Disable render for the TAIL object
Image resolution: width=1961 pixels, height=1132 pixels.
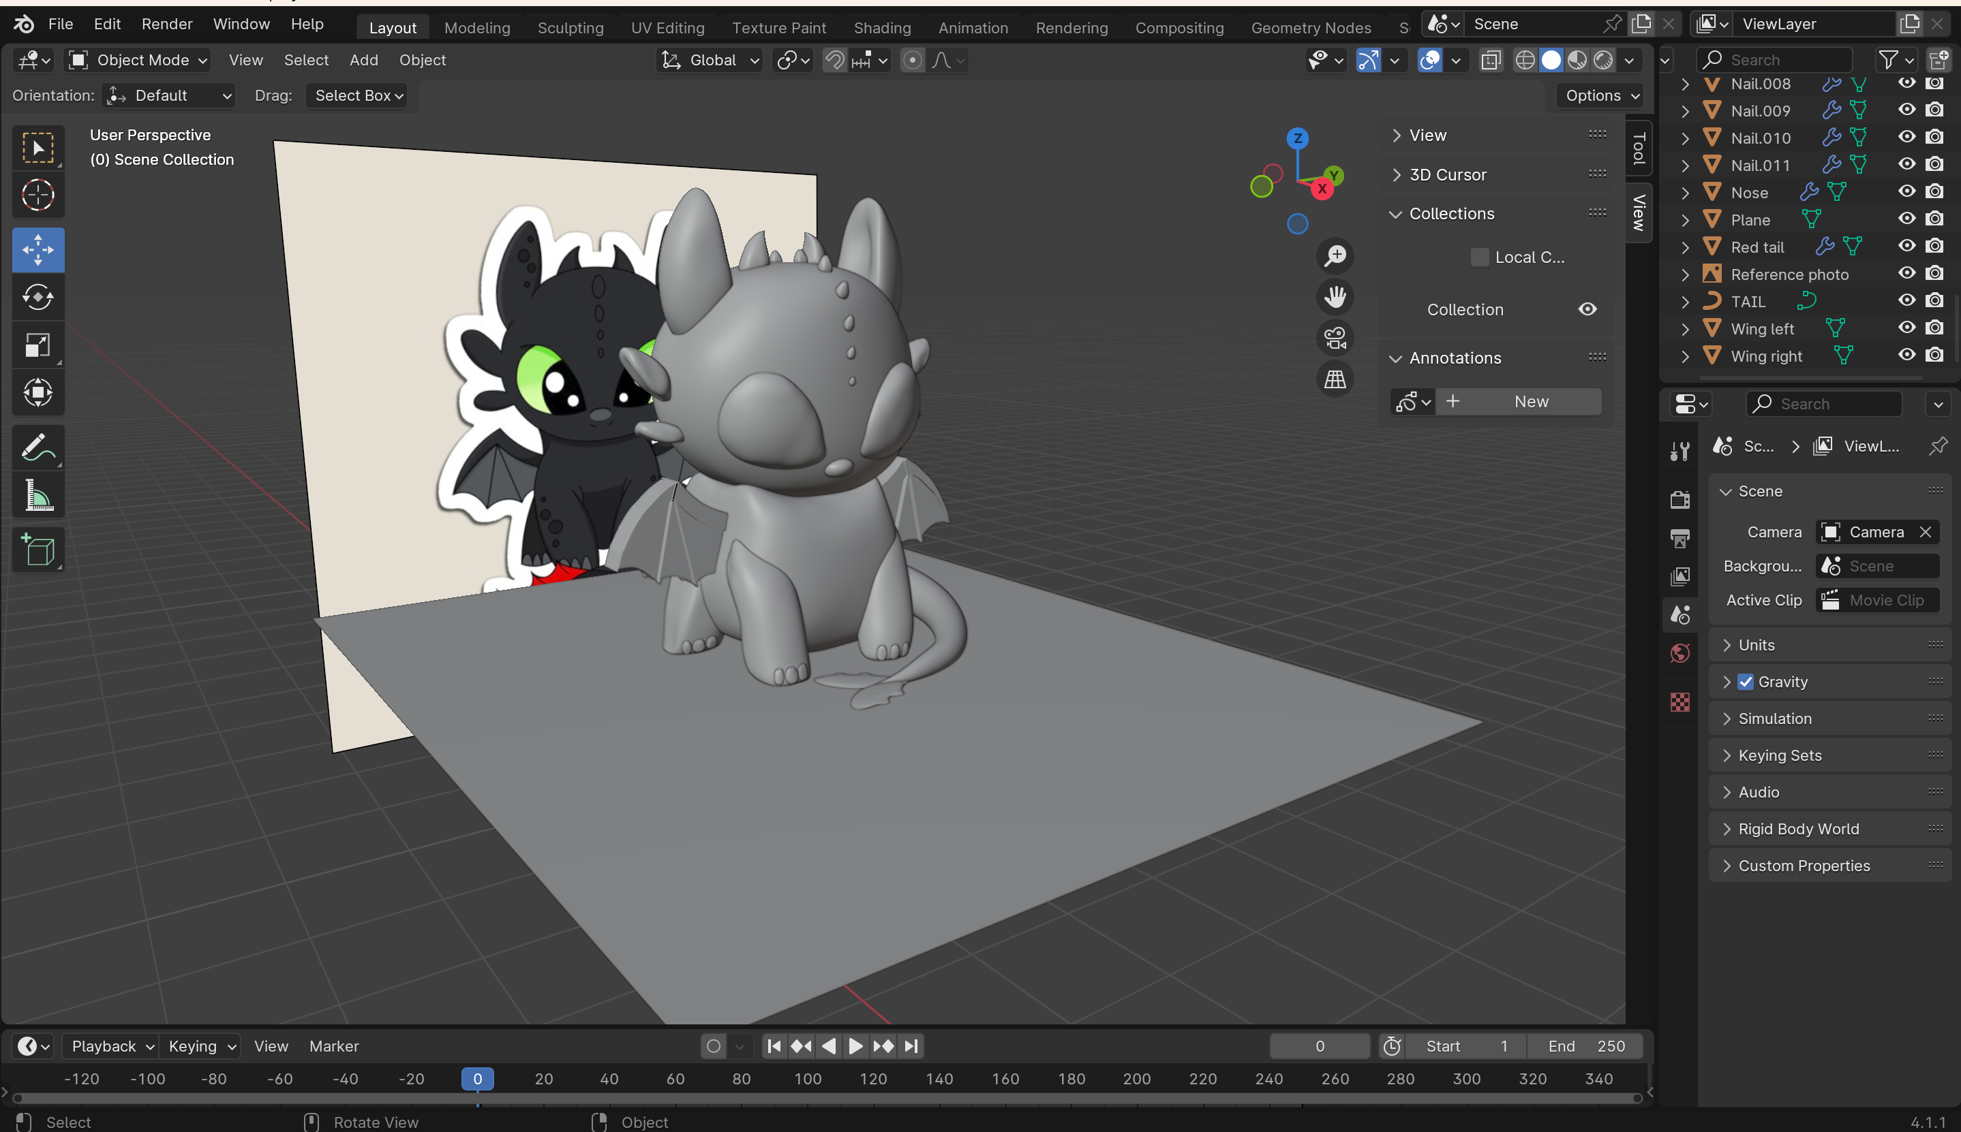coord(1934,301)
